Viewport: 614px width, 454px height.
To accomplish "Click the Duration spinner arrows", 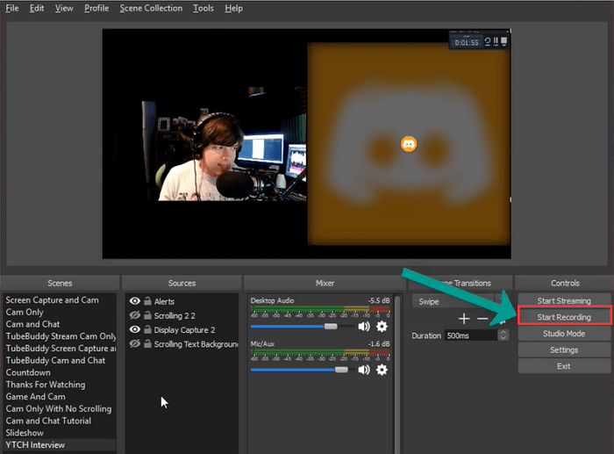I will click(x=503, y=335).
